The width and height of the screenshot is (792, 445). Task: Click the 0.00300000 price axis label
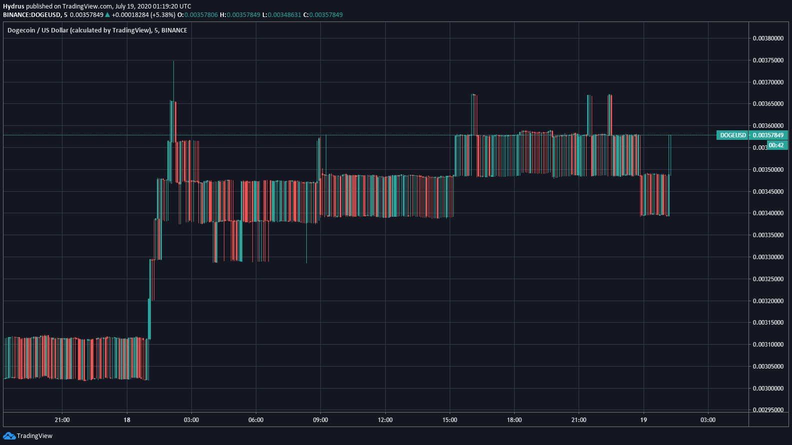(768, 389)
